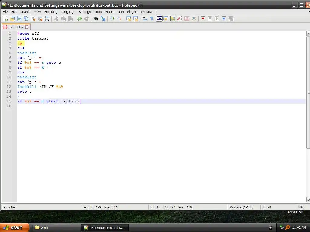Open the Run menu
Screen dimensions: 310x232
[120, 12]
